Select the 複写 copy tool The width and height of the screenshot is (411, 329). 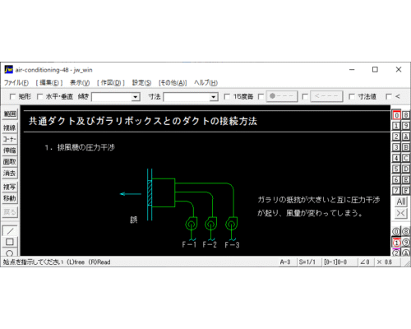click(x=10, y=187)
